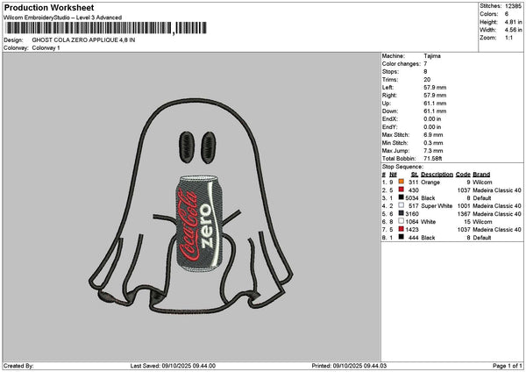526x372 pixels.
Task: Click the Machine value 'Tajima'
Action: 432,56
